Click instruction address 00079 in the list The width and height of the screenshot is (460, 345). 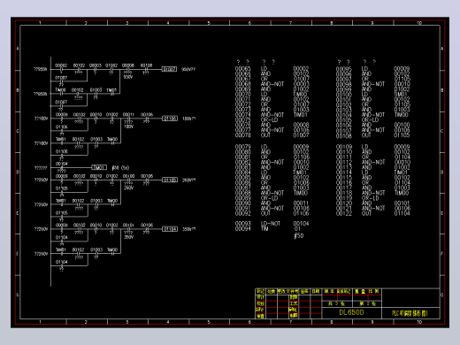(242, 147)
